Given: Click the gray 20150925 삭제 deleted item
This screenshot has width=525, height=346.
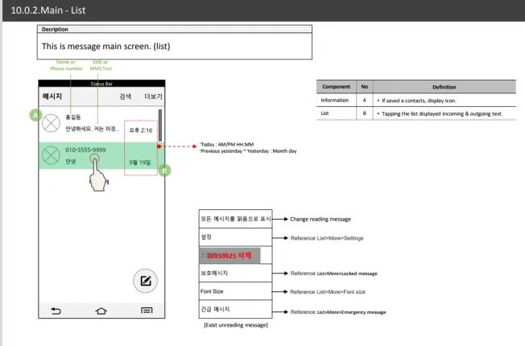Looking at the screenshot, I should point(235,256).
